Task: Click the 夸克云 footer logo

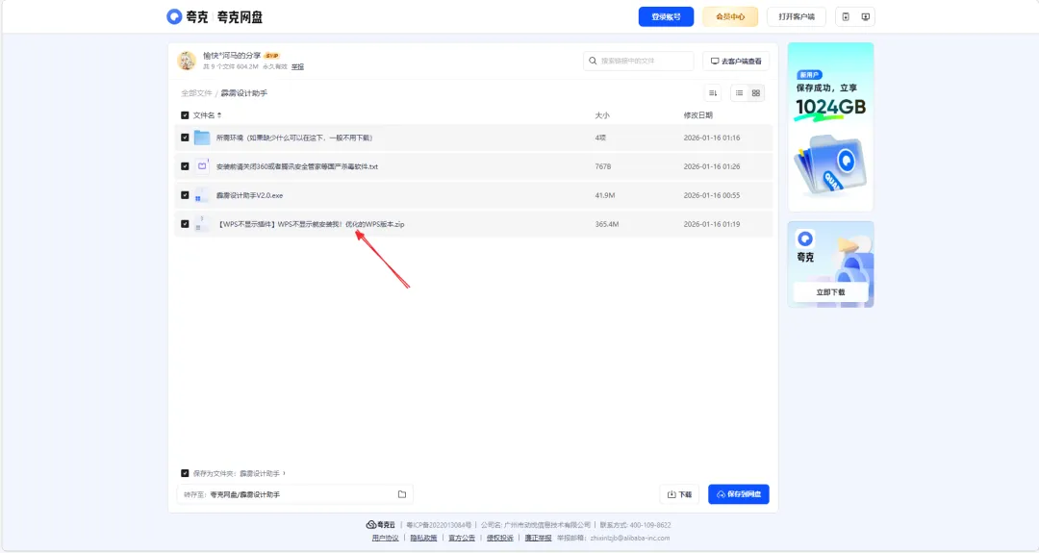Action: 380,525
